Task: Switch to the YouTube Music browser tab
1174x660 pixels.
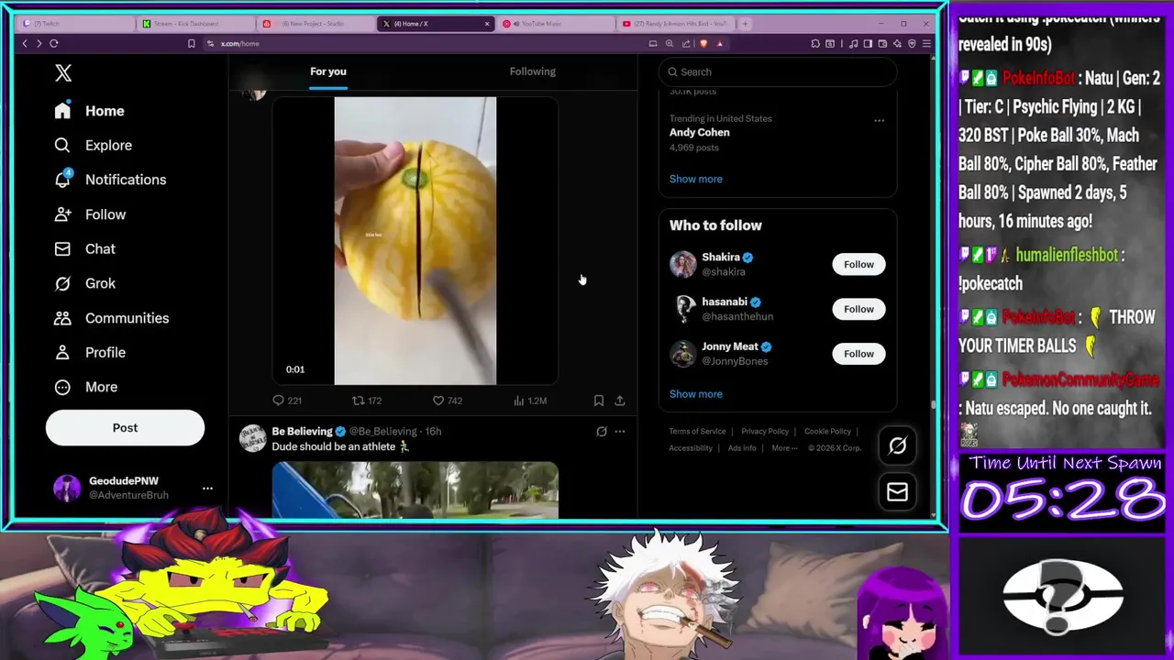Action: click(557, 24)
